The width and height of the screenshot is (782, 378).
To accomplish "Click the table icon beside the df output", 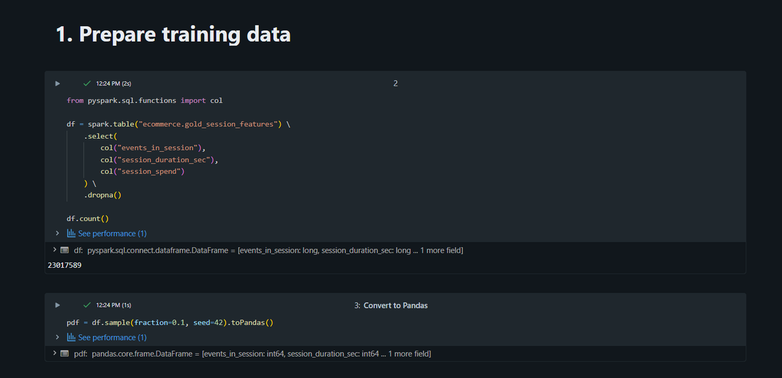I will click(x=65, y=250).
